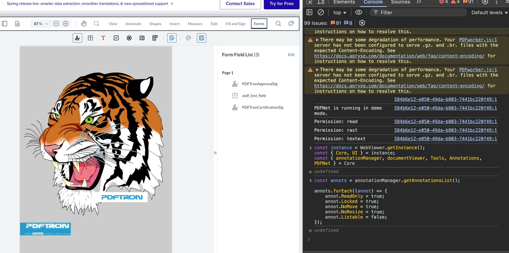The image size is (509, 253).
Task: Click the 8 issues info badge
Action: point(348,23)
